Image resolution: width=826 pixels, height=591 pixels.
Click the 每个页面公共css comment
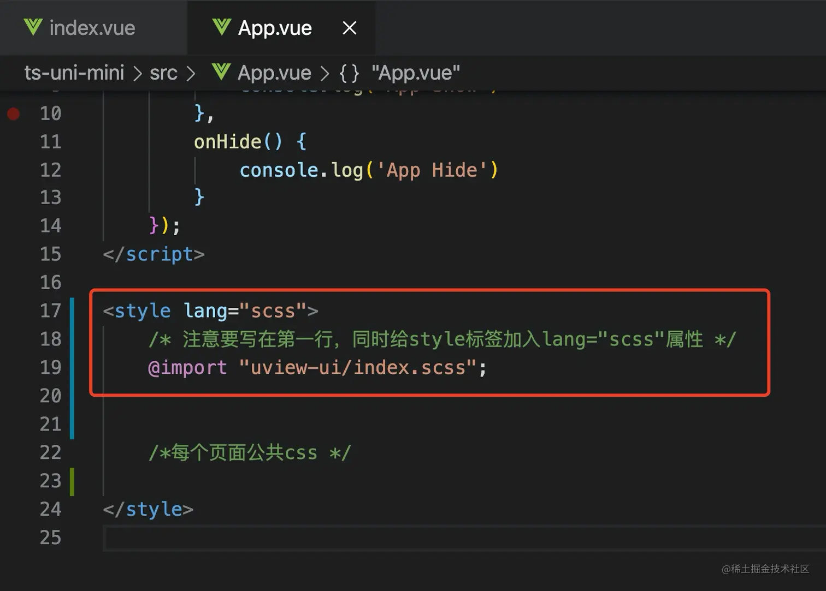point(250,453)
